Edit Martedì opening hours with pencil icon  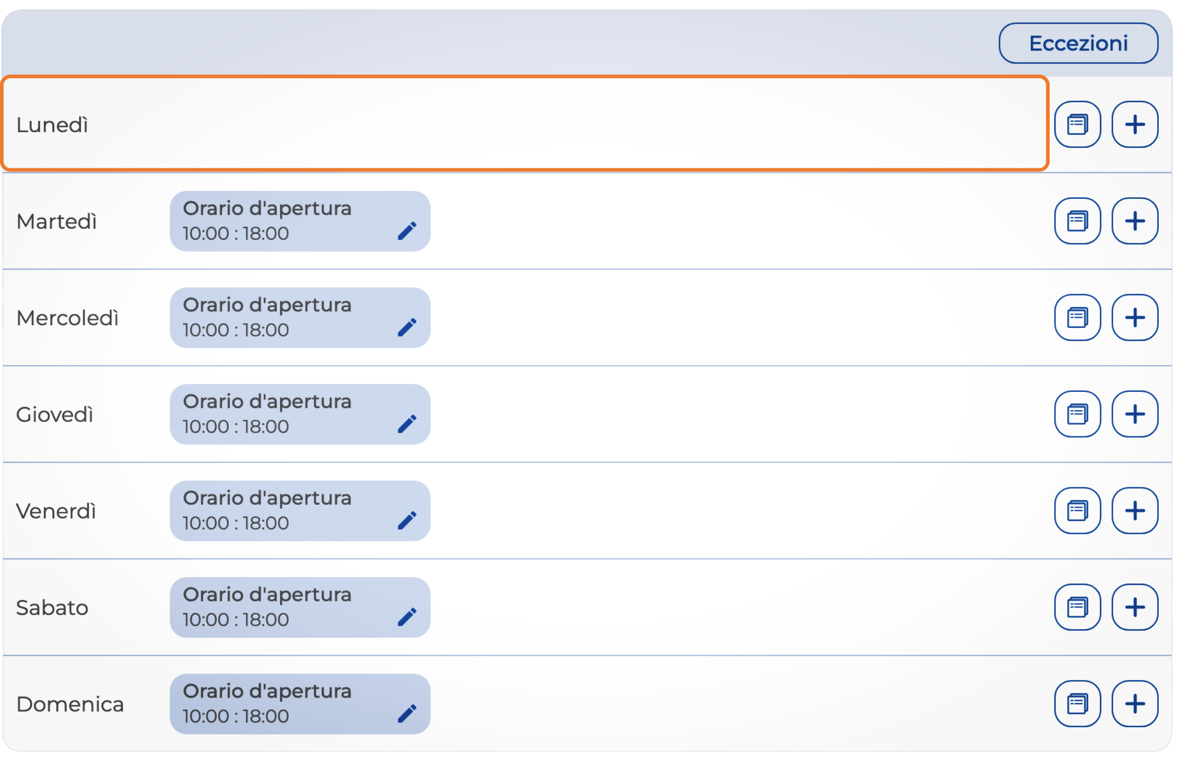tap(407, 231)
